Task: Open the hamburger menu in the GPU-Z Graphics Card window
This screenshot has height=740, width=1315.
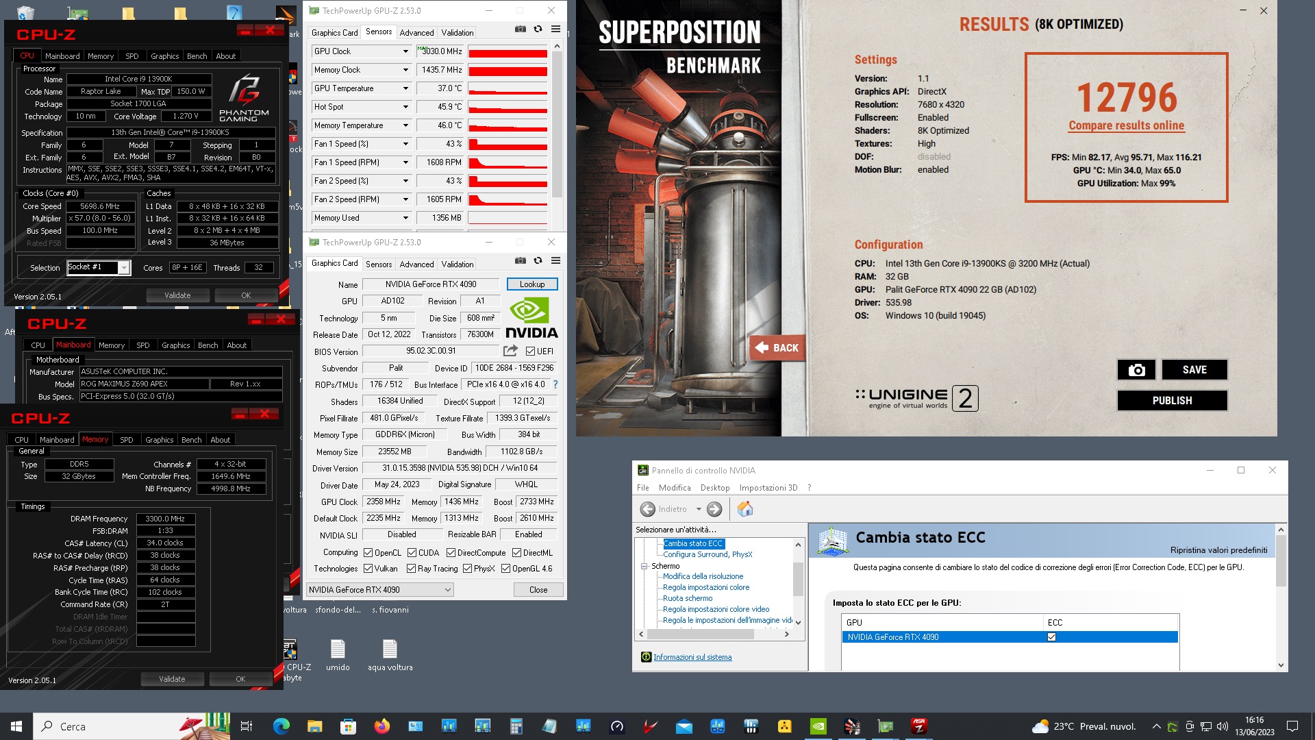Action: point(555,260)
